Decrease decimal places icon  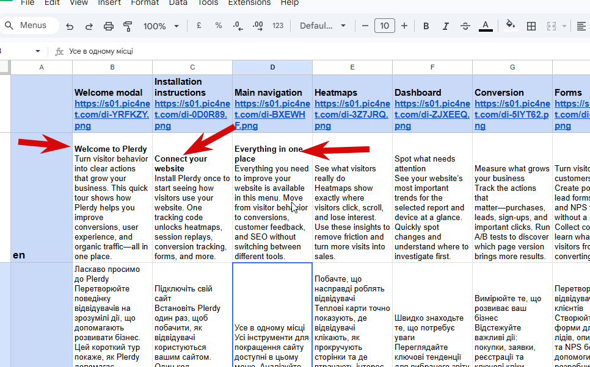coord(238,26)
